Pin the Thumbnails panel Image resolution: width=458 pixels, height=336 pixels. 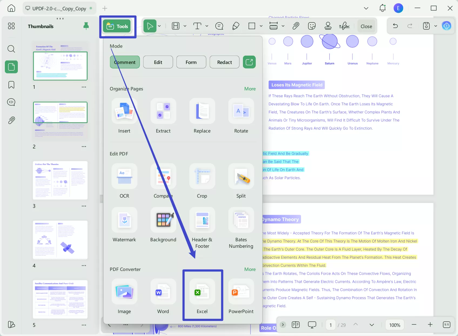(86, 26)
